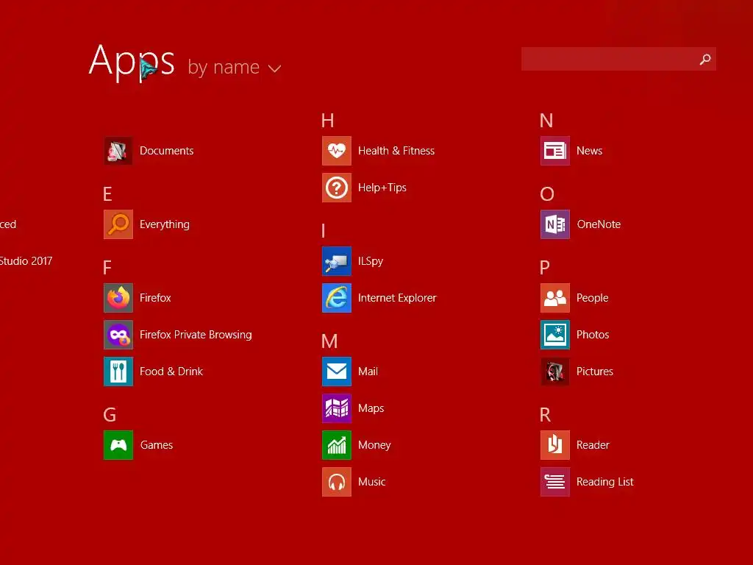
Task: Jump using the letter H group header
Action: click(327, 121)
